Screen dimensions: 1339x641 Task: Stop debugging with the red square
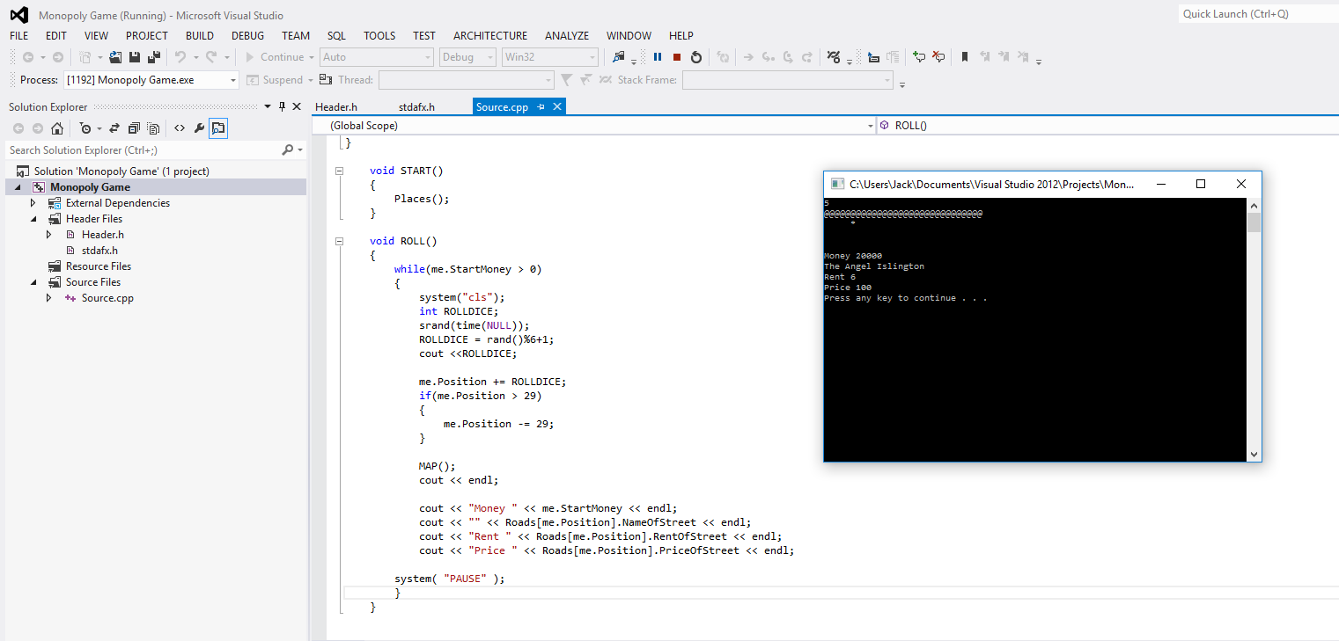click(x=677, y=57)
